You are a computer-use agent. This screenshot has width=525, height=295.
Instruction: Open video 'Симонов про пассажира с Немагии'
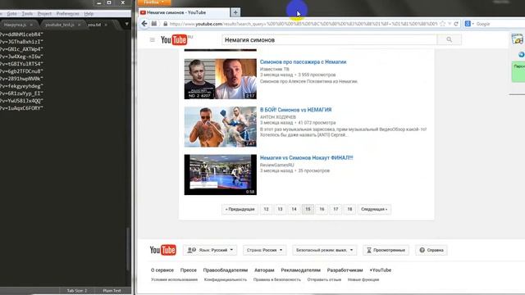point(303,62)
